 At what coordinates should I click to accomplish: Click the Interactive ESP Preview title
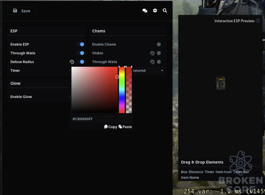coord(234,21)
